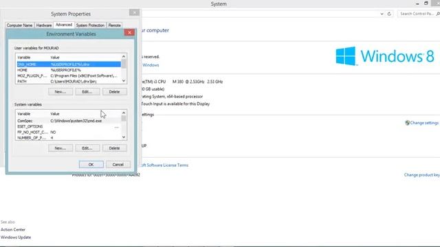Click New under System variables

[x=60, y=148]
